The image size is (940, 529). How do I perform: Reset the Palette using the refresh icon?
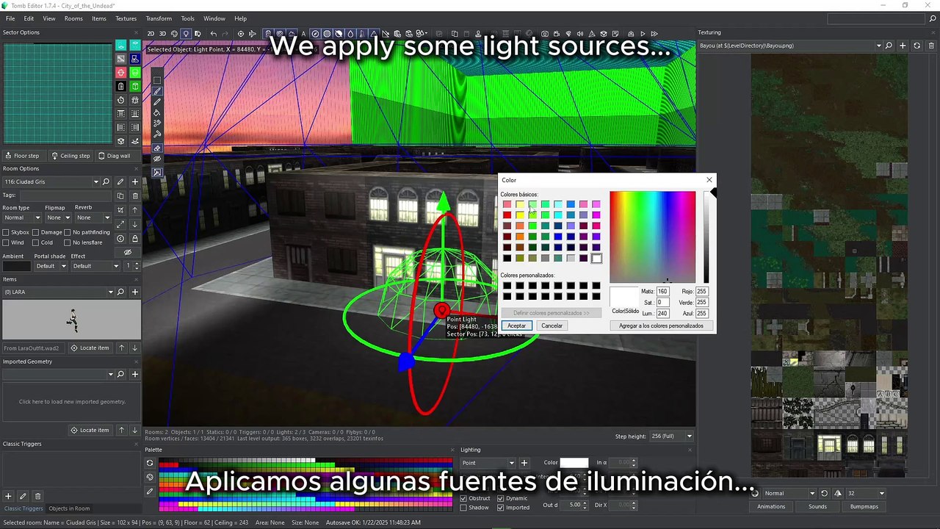point(150,463)
